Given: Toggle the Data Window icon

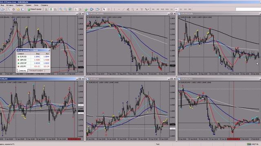Looking at the screenshot, I should pos(13,9).
